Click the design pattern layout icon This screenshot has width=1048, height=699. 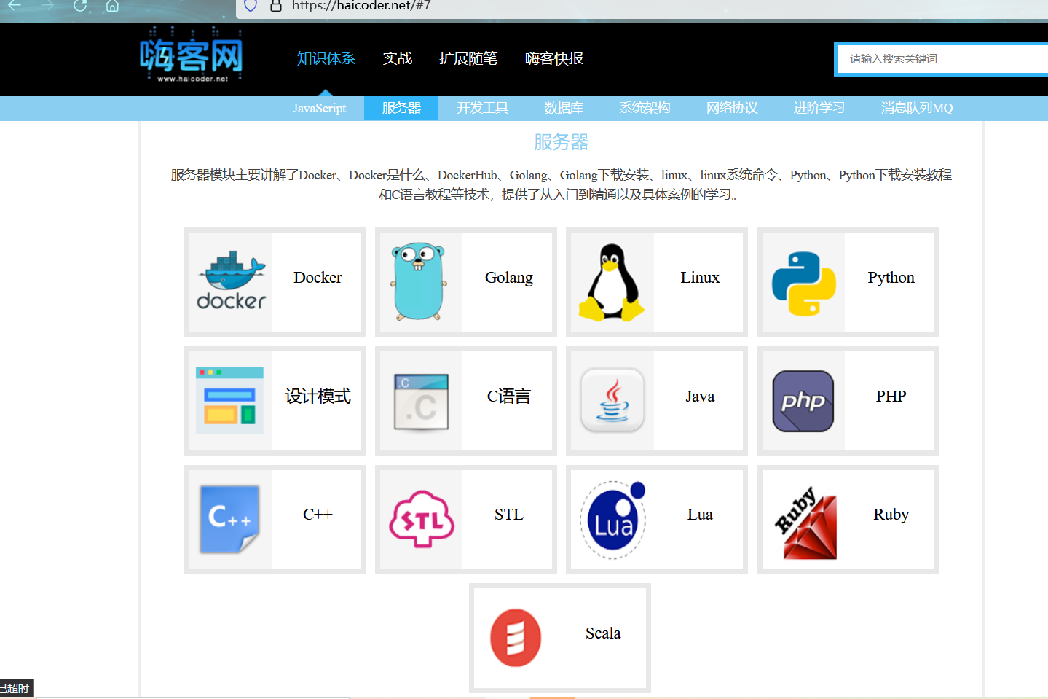[x=229, y=400]
